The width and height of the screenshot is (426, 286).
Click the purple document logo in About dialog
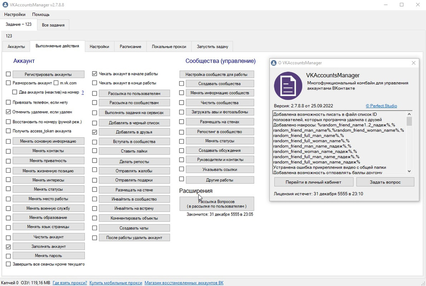(288, 86)
